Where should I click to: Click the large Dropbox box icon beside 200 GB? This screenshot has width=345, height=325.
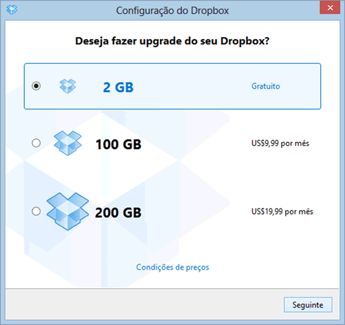(x=68, y=211)
